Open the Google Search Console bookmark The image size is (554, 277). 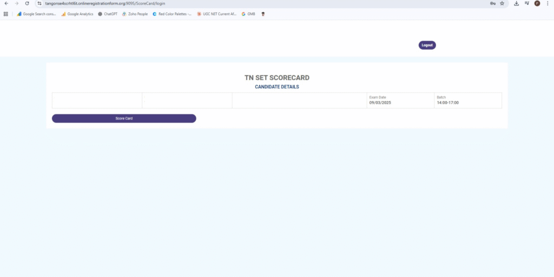coord(37,14)
